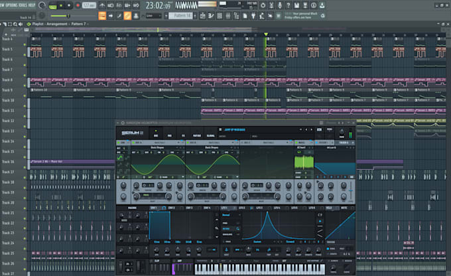Click the Stop button in the transport
Viewport: 451px width, 276px height.
(x=69, y=5)
